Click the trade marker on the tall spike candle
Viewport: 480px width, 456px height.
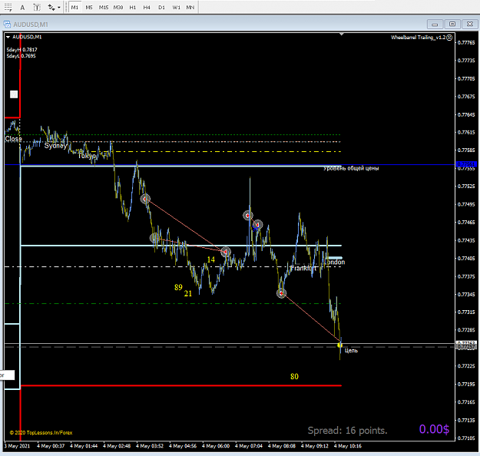point(247,216)
